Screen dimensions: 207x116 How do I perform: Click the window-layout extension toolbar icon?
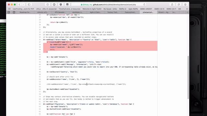click(x=67, y=5)
